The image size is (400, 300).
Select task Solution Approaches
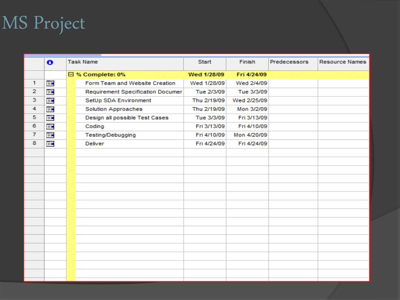pyautogui.click(x=114, y=109)
